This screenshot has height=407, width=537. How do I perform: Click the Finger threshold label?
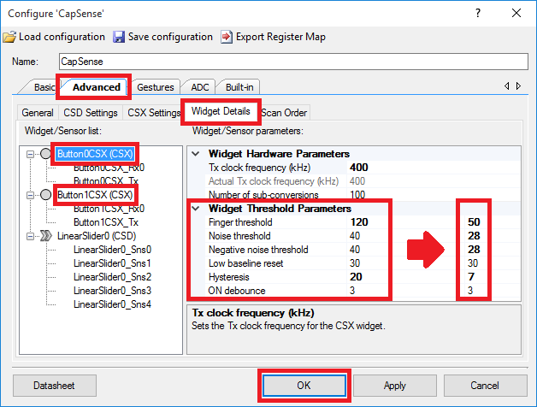click(240, 222)
